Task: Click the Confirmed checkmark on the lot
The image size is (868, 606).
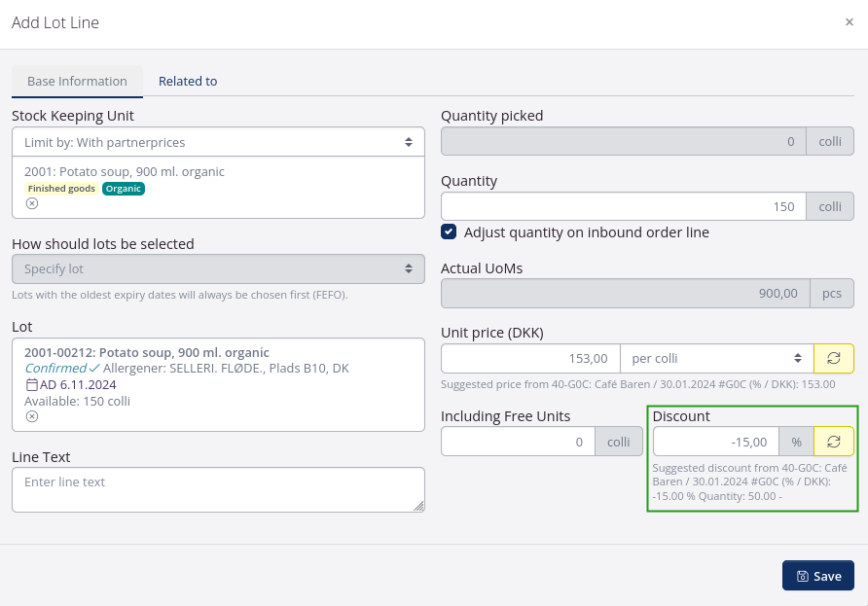Action: coord(94,369)
